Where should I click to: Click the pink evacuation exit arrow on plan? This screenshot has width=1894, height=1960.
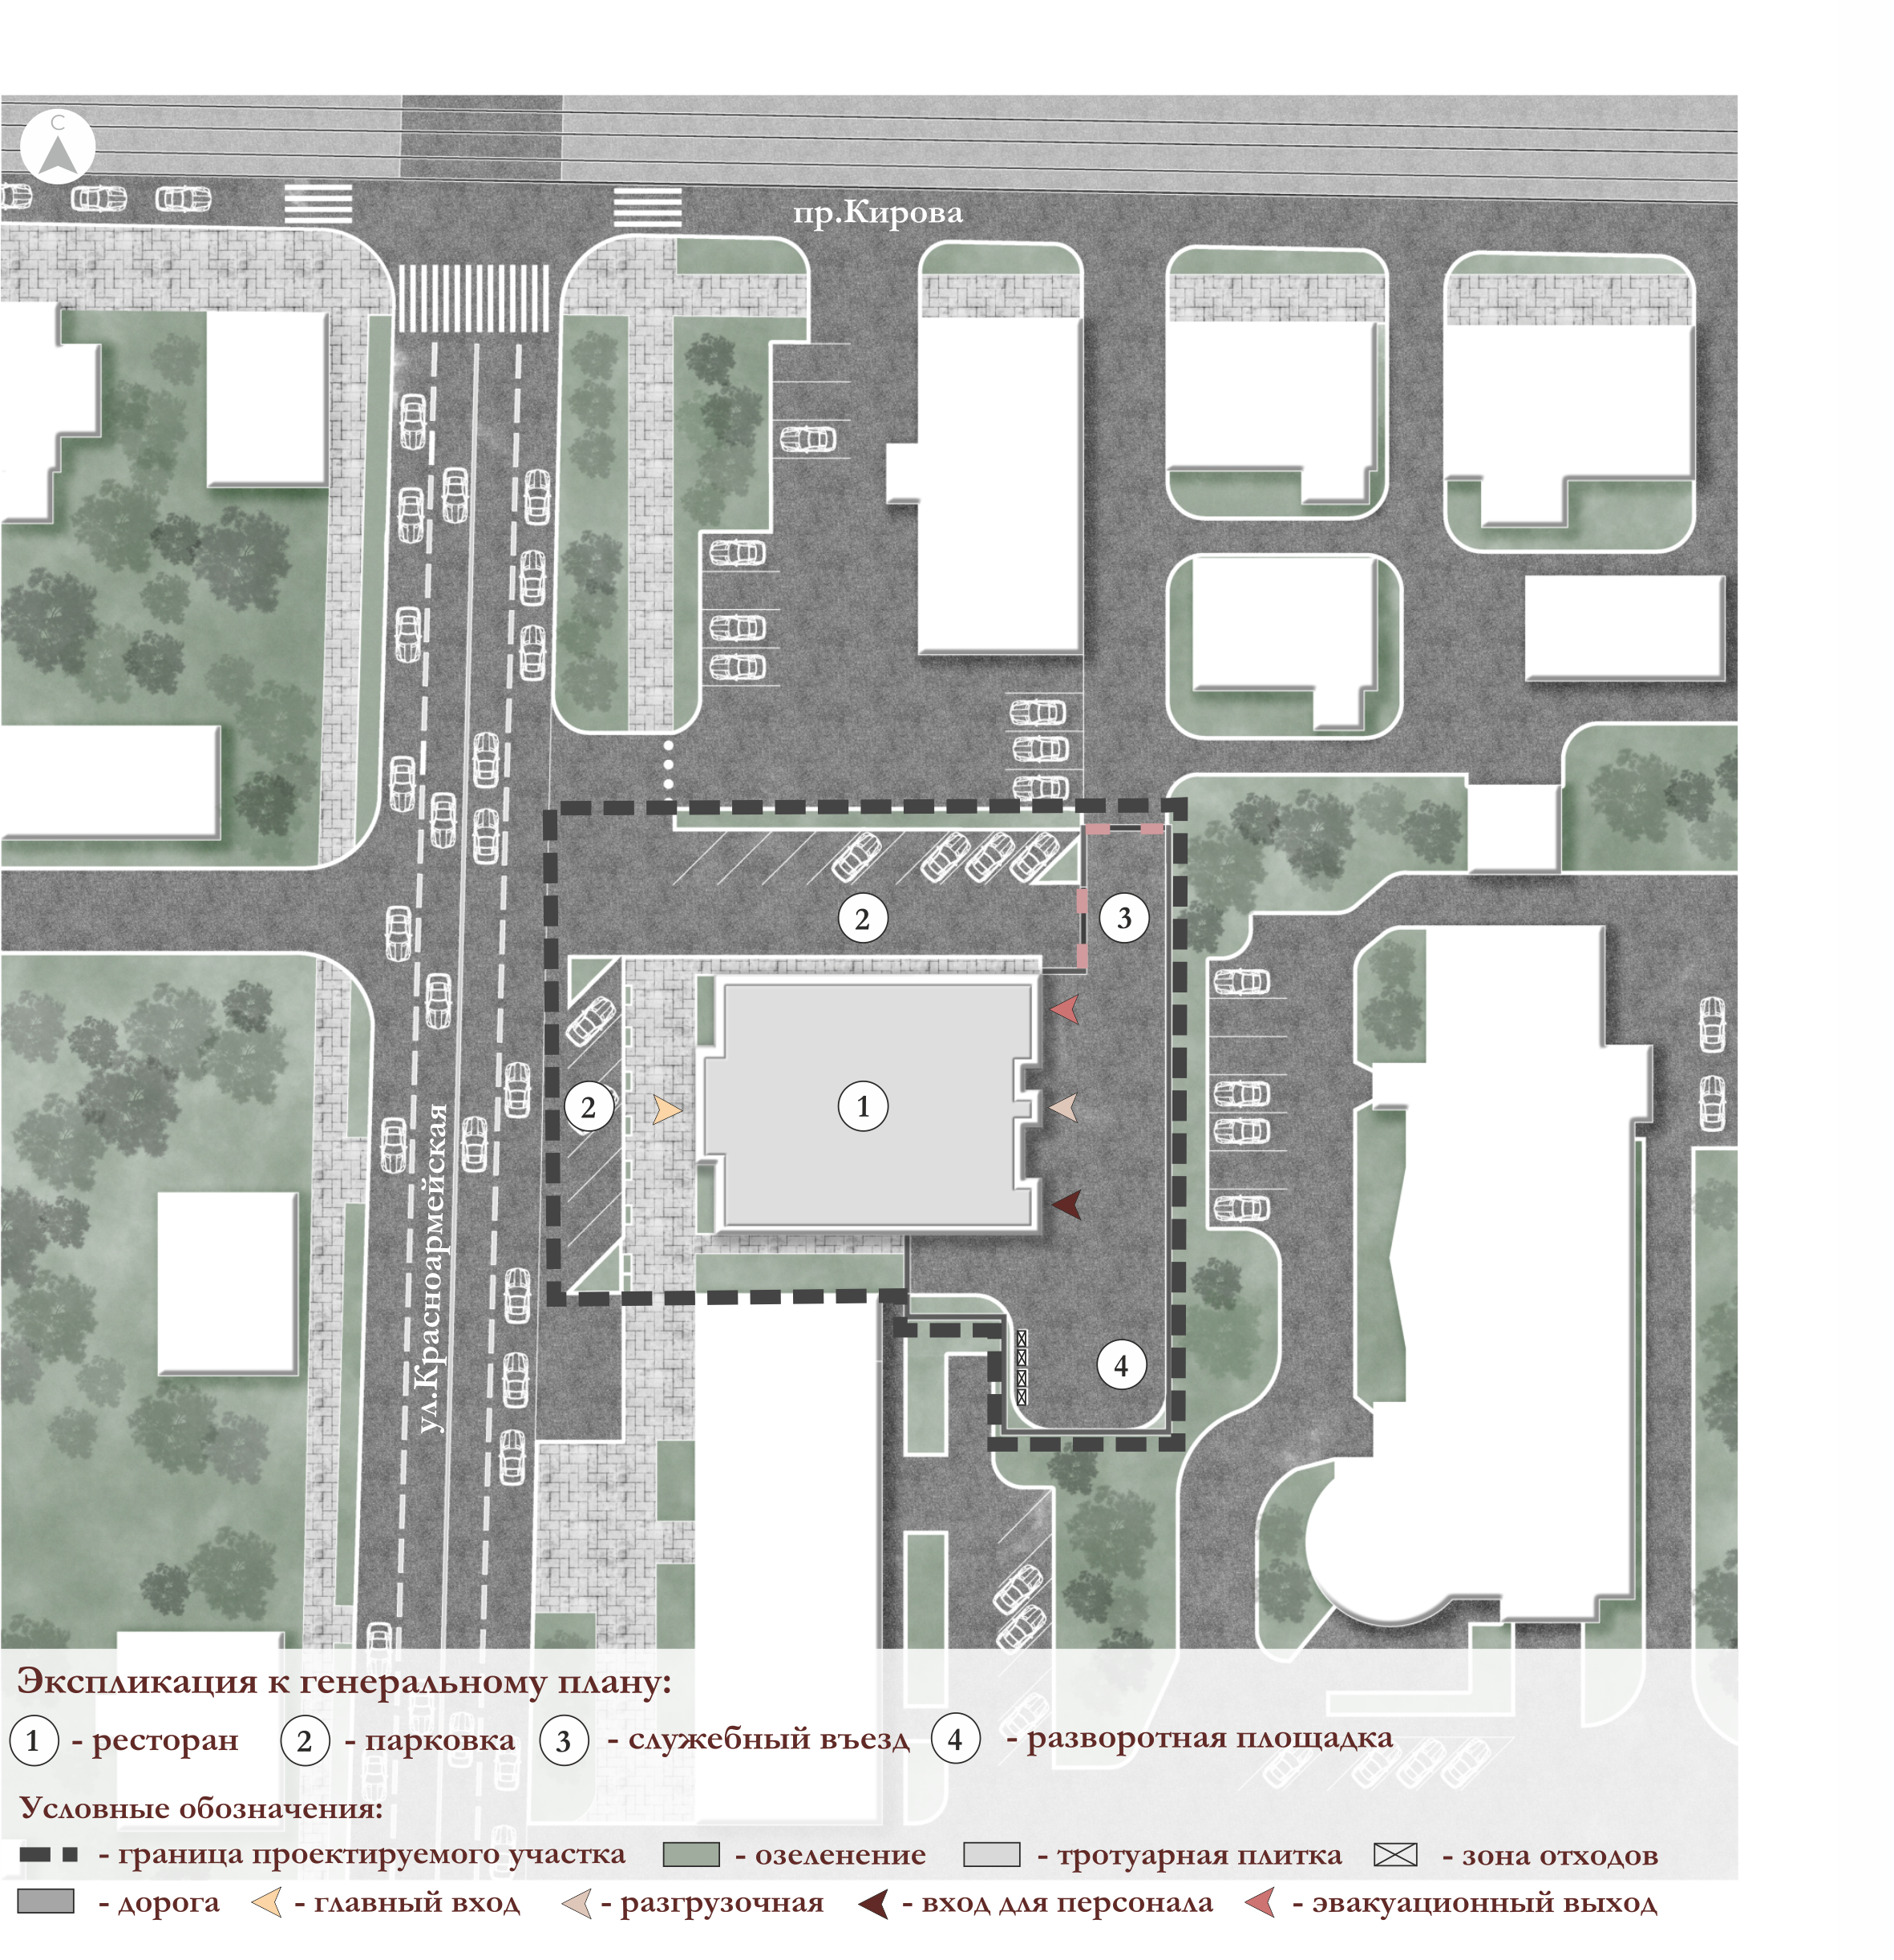pyautogui.click(x=1065, y=1009)
